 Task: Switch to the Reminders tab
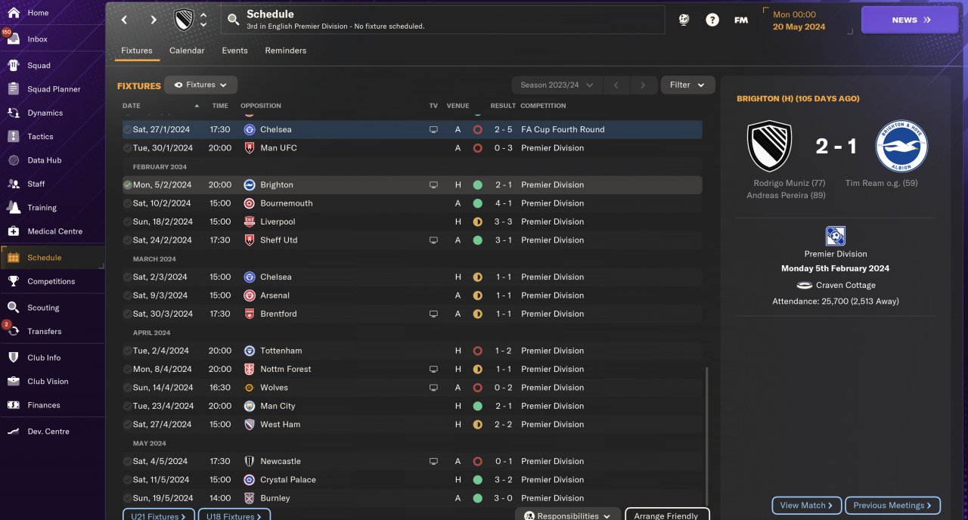pyautogui.click(x=285, y=51)
